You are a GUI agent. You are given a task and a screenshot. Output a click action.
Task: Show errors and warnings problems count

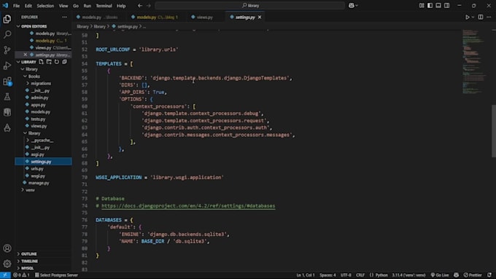tap(21, 275)
